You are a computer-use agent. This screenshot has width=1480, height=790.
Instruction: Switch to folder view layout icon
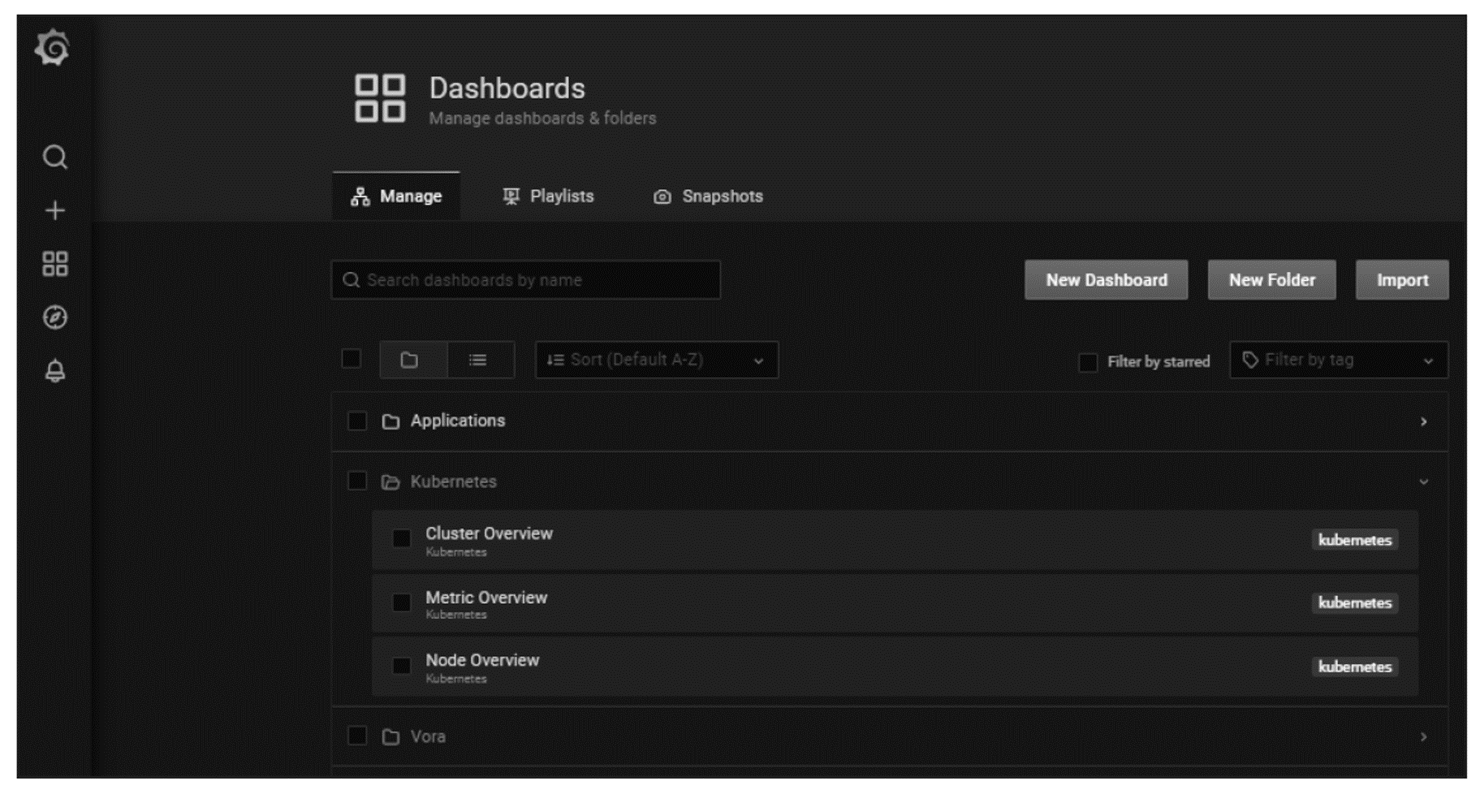[411, 360]
